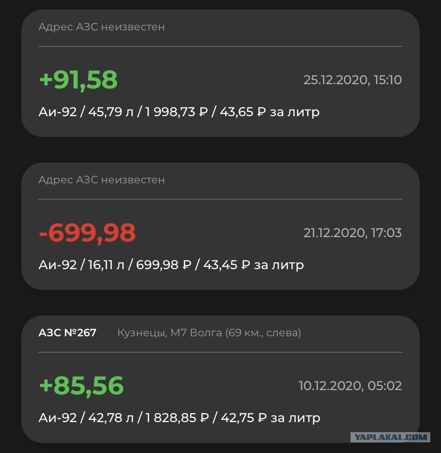Select the green +91,58 amount

click(78, 80)
